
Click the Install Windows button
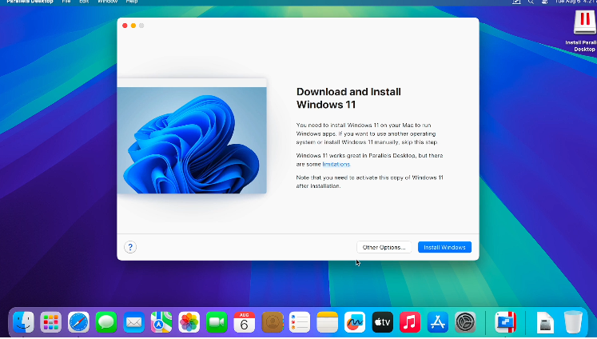click(444, 247)
